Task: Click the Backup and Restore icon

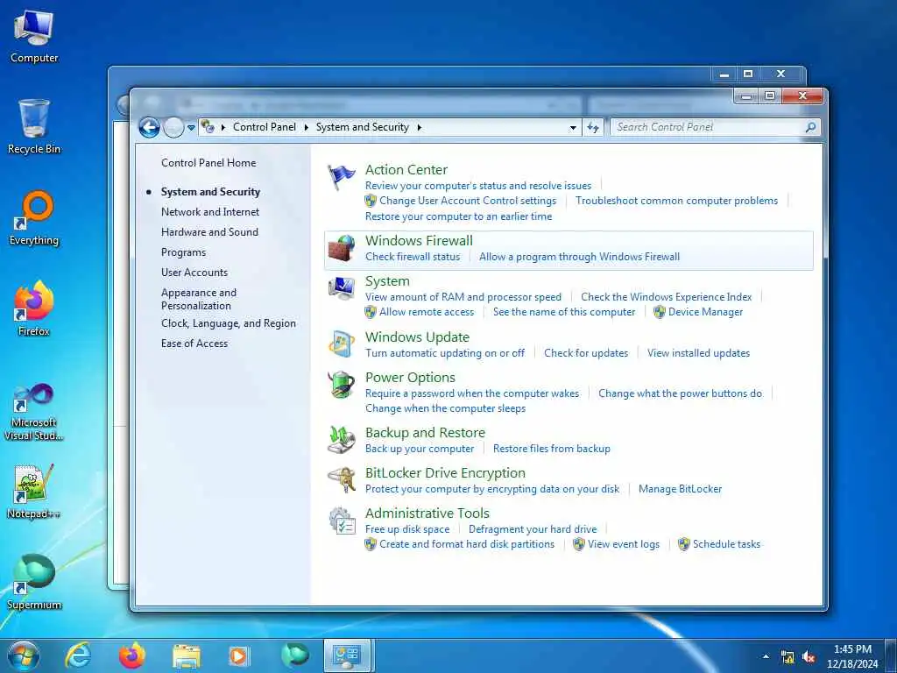Action: click(x=342, y=440)
